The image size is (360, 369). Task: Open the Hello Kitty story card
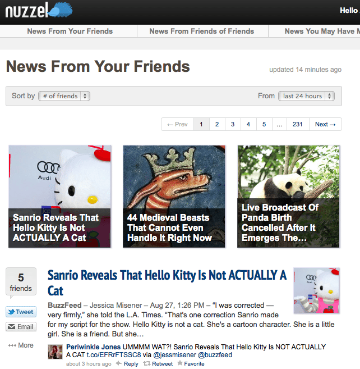59,197
